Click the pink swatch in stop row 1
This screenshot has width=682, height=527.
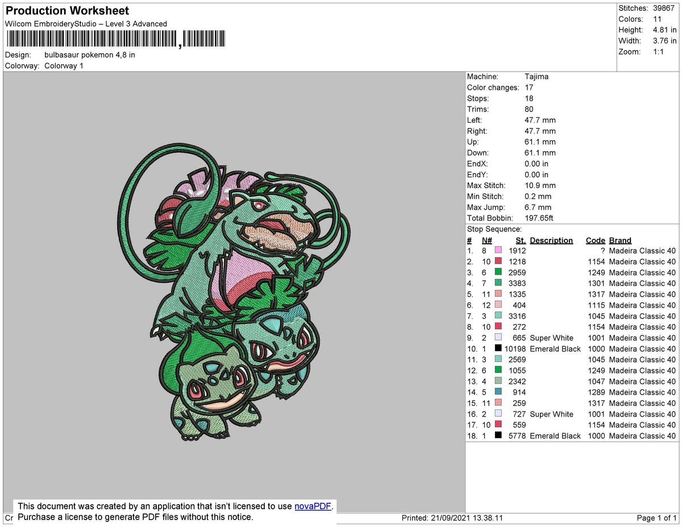498,251
